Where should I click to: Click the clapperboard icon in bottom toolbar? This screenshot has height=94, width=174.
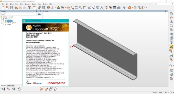coord(19,89)
